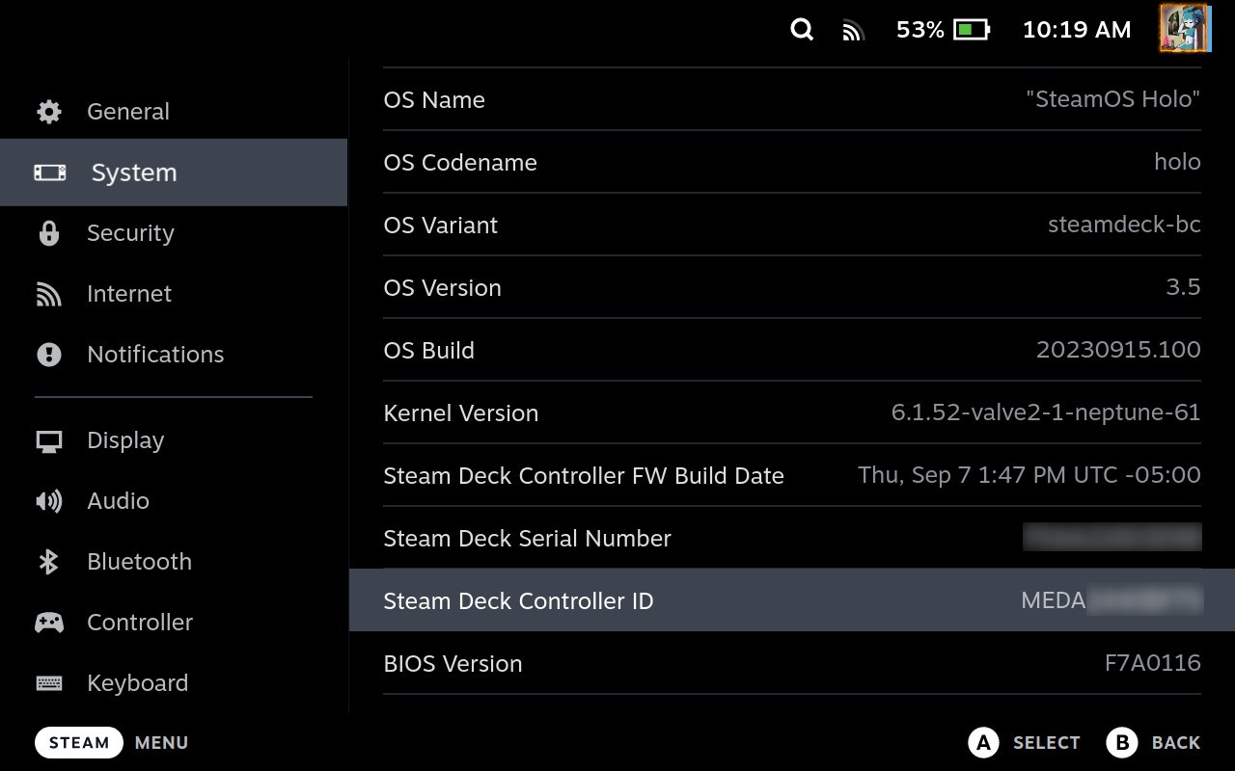
Task: Open Notifications settings
Action: [174, 355]
